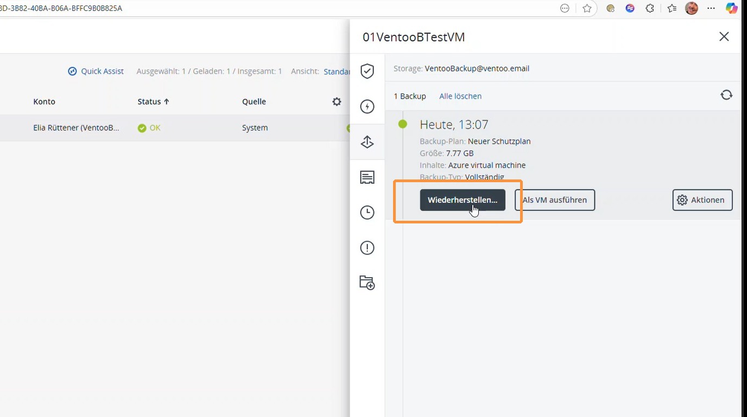Sort by the Quelle column header

tap(254, 101)
